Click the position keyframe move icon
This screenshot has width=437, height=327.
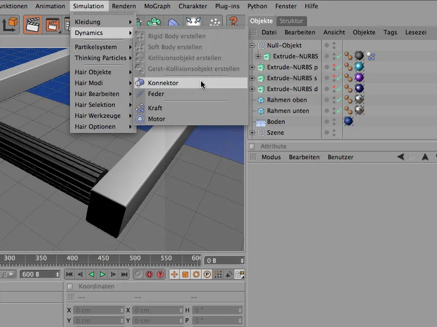click(x=174, y=274)
